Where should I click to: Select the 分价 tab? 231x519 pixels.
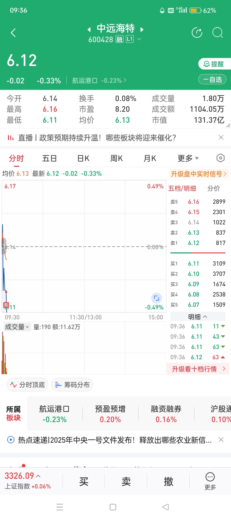point(214,188)
